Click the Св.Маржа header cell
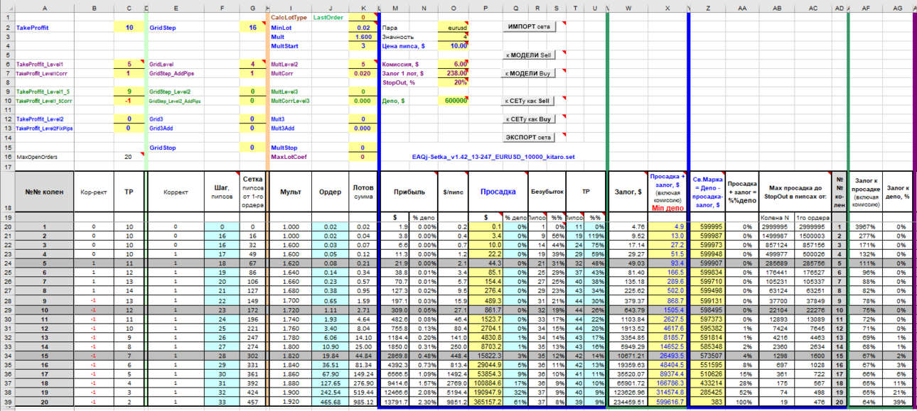Screen dimensions: 917x411 (x=708, y=192)
